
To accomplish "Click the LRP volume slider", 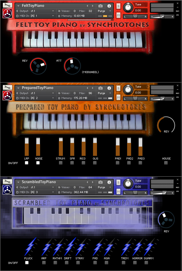I will pyautogui.click(x=27, y=147).
